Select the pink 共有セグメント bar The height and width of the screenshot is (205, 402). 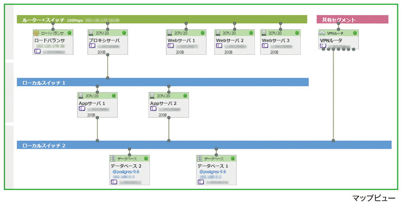click(x=353, y=19)
